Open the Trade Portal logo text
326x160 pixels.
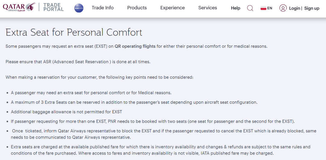click(54, 7)
